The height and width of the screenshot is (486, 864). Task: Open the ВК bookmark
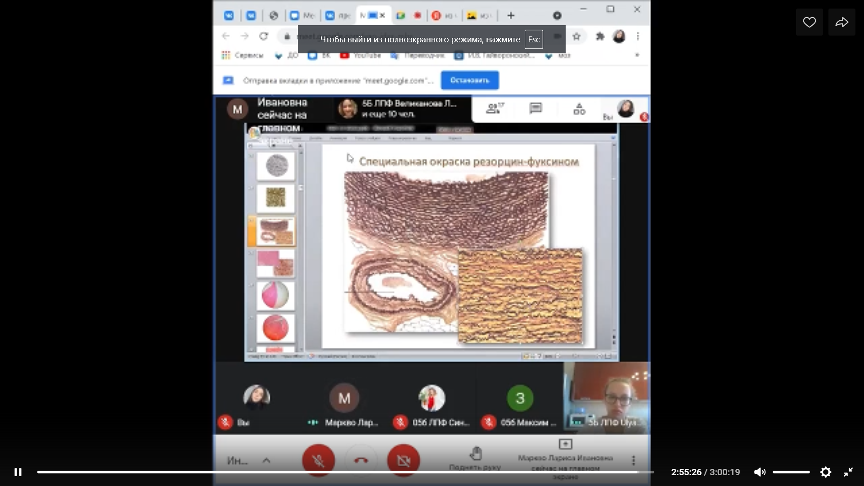(319, 55)
